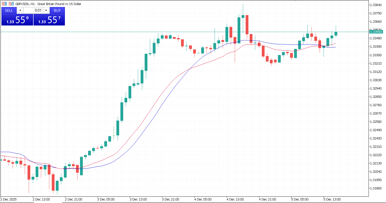Click the 5 Dec 05:00 time axis label
This screenshot has width=386, height=203.
[x=299, y=199]
